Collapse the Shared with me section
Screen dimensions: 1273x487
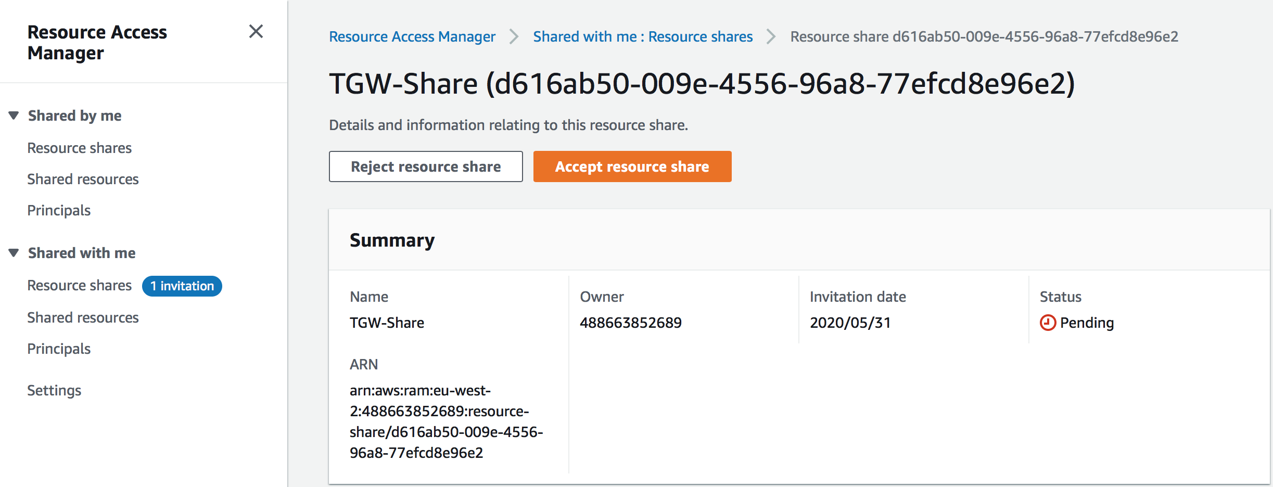(x=14, y=253)
